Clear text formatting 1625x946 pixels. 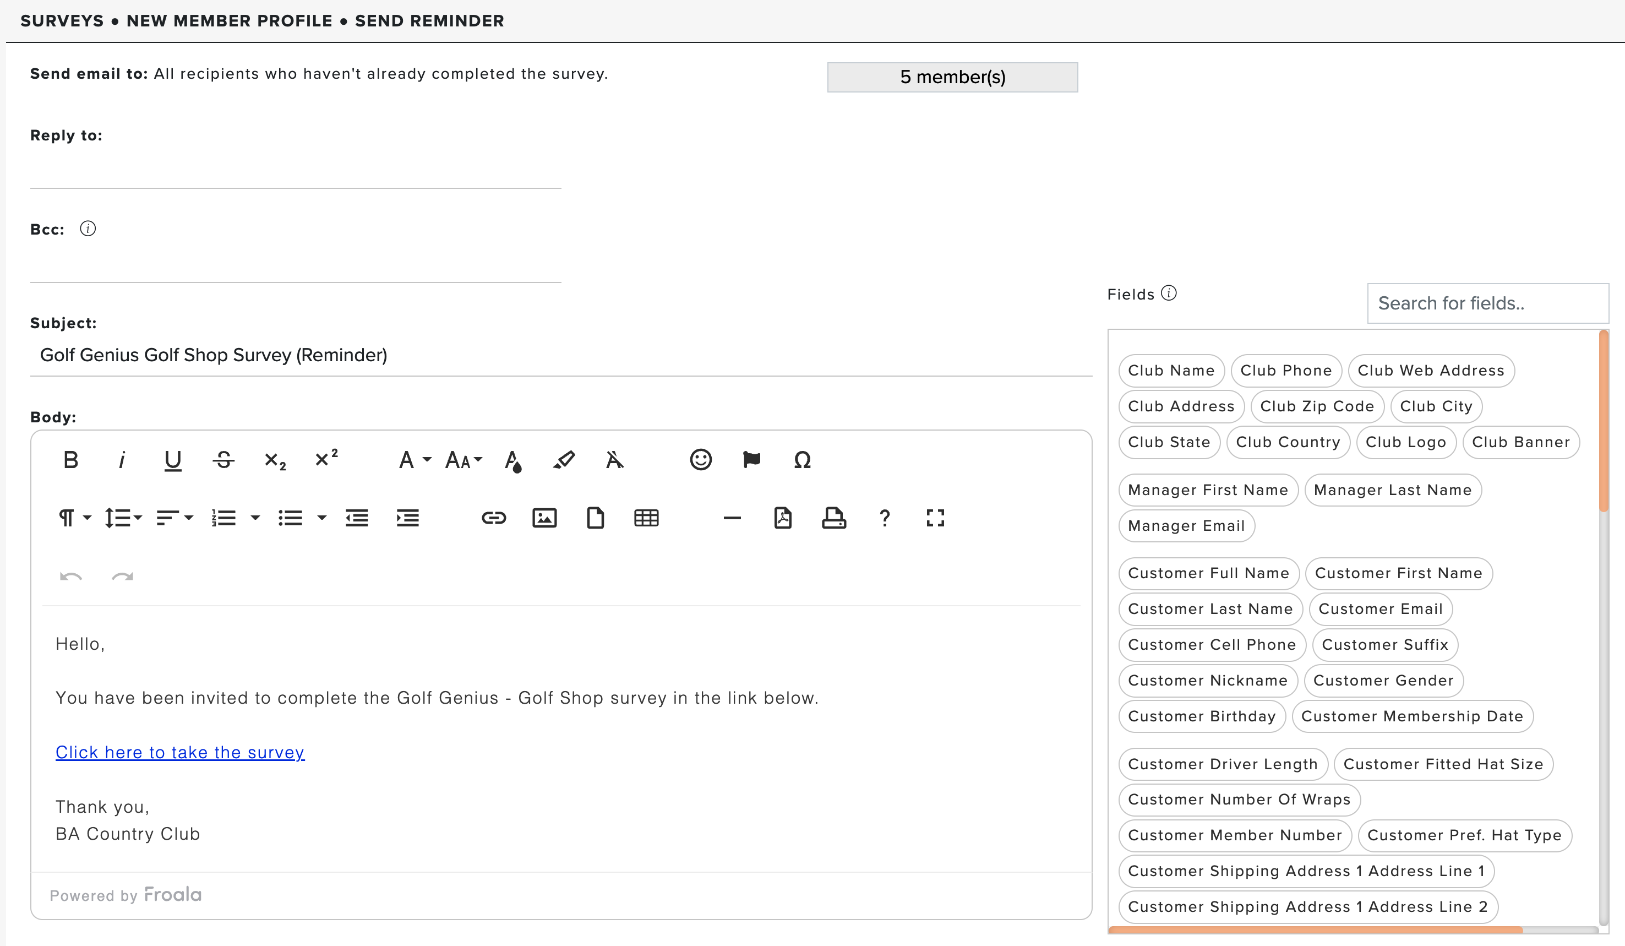pos(614,460)
